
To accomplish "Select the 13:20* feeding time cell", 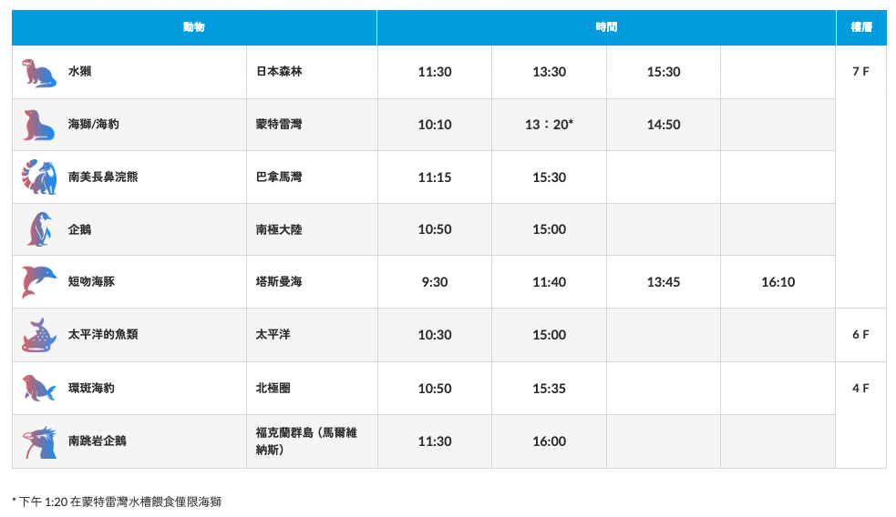I will point(549,125).
